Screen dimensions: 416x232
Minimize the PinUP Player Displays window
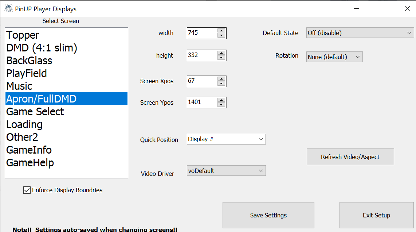click(x=356, y=9)
